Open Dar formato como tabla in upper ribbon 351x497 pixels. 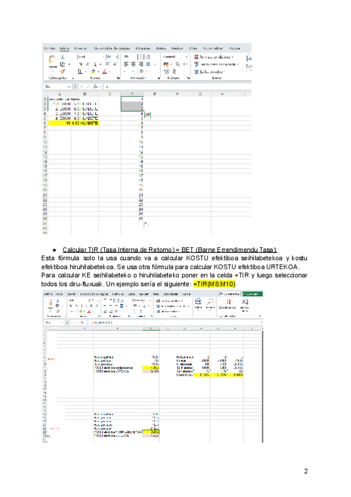pyautogui.click(x=216, y=64)
